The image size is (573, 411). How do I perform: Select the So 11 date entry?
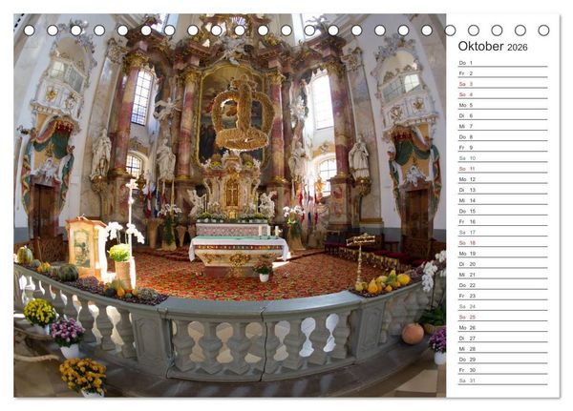503,169
